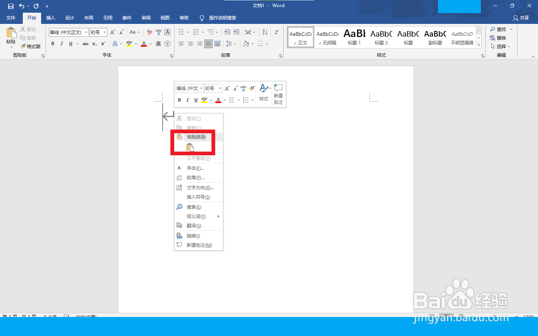Image resolution: width=538 pixels, height=336 pixels.
Task: Open the Font dialog launcher in the 字体 group
Action: click(x=171, y=56)
